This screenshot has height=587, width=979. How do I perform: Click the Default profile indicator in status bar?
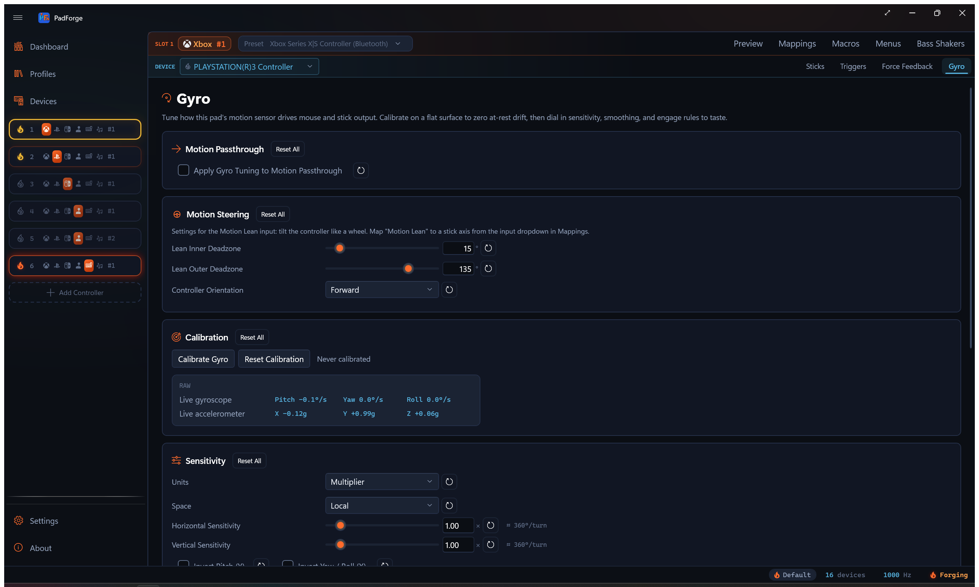tap(792, 575)
